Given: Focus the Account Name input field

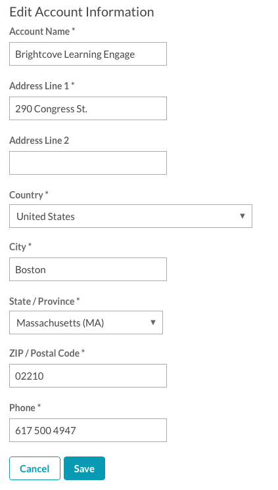Looking at the screenshot, I should [88, 54].
